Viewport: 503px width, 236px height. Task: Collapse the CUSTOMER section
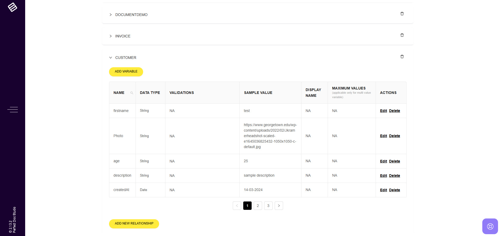[111, 58]
